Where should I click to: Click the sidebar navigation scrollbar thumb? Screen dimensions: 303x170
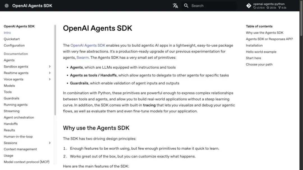[x=55, y=70]
